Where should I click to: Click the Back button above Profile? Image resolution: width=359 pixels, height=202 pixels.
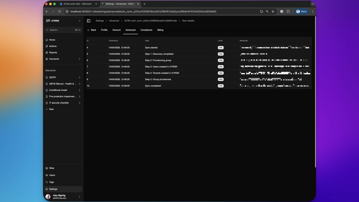point(92,30)
